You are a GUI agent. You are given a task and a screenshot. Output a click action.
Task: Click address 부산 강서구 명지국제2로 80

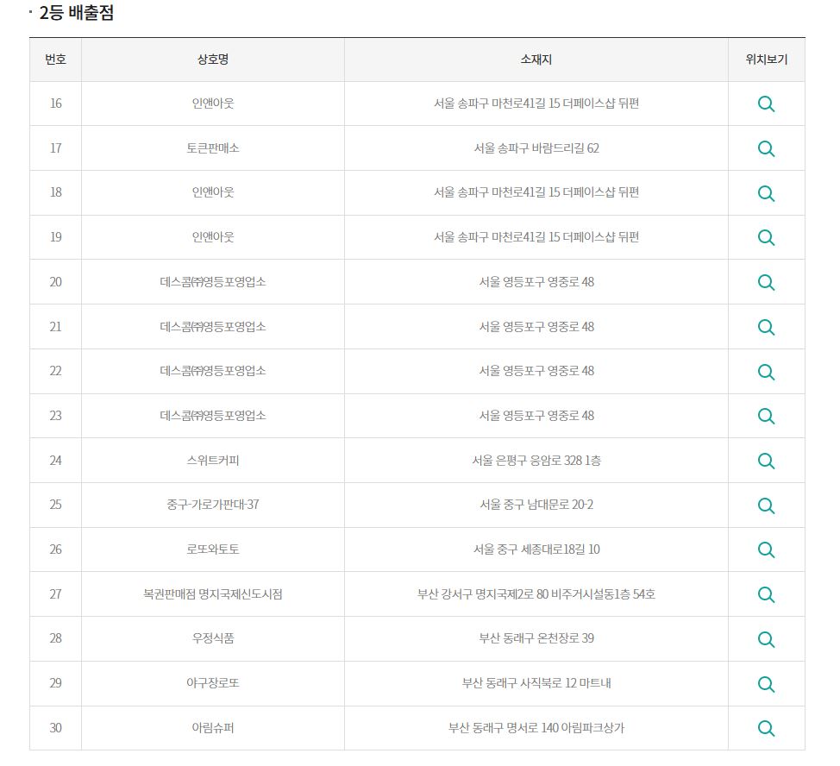tap(483, 594)
